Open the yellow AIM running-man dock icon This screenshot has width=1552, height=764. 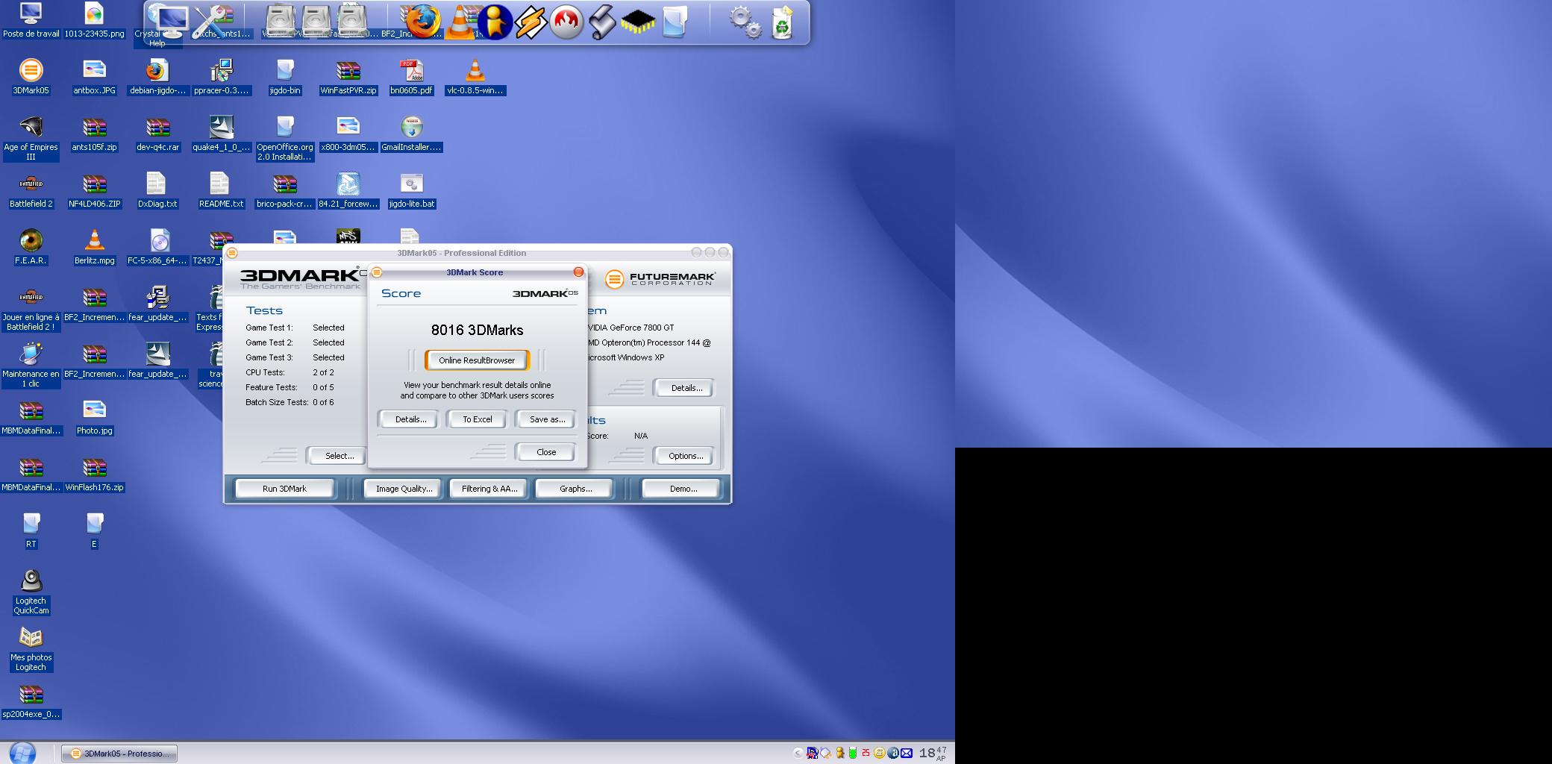tap(495, 22)
